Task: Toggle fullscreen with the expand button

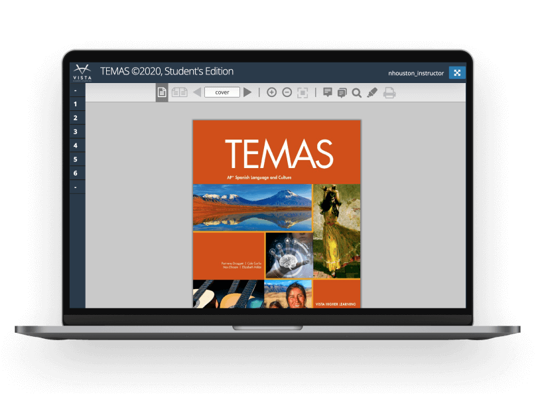Action: pos(457,72)
